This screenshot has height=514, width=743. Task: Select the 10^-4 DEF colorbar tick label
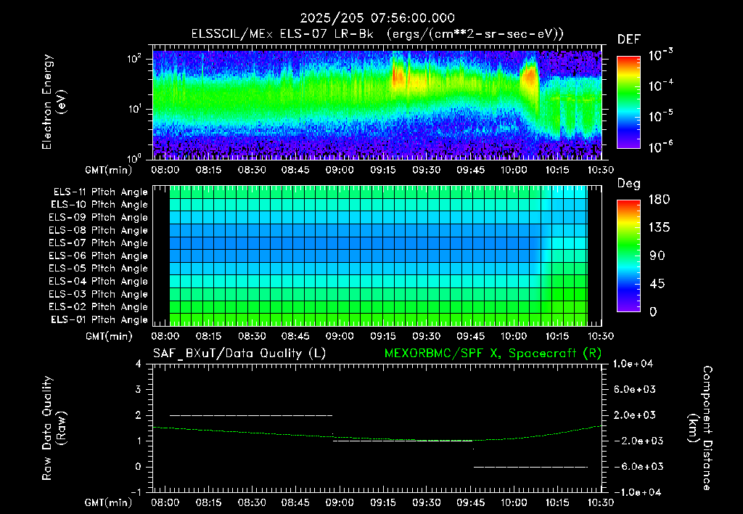pyautogui.click(x=660, y=86)
